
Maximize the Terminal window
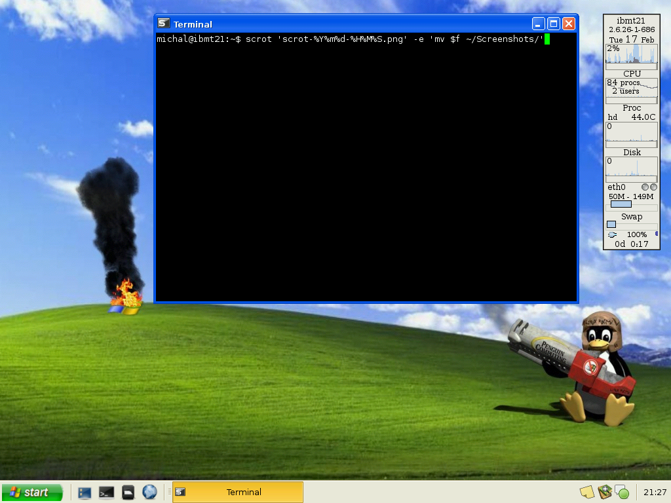(553, 24)
